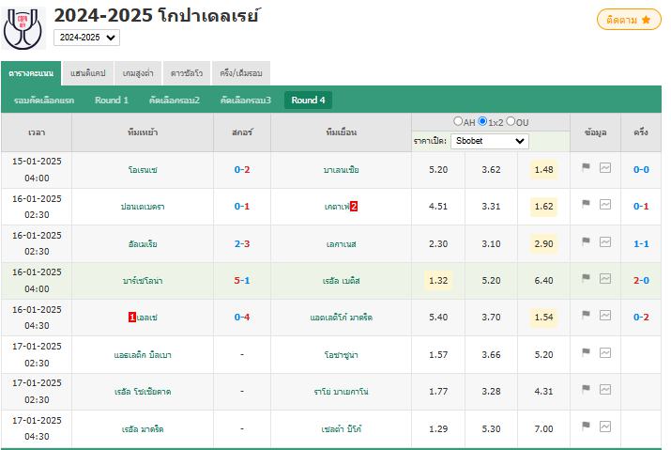
Task: Open the 2-3 score for Almeria match
Action: 242,244
